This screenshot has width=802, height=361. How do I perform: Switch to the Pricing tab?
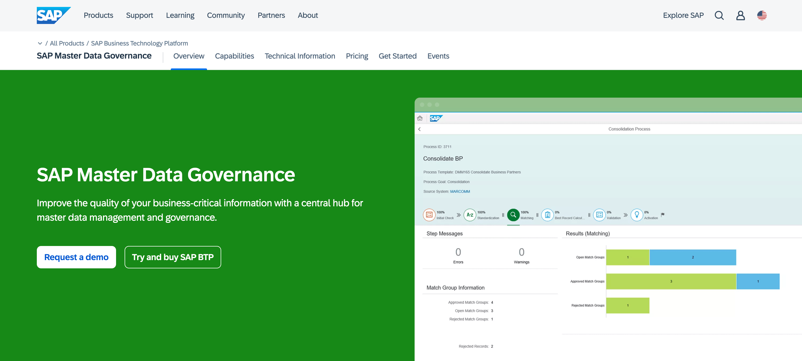point(357,56)
